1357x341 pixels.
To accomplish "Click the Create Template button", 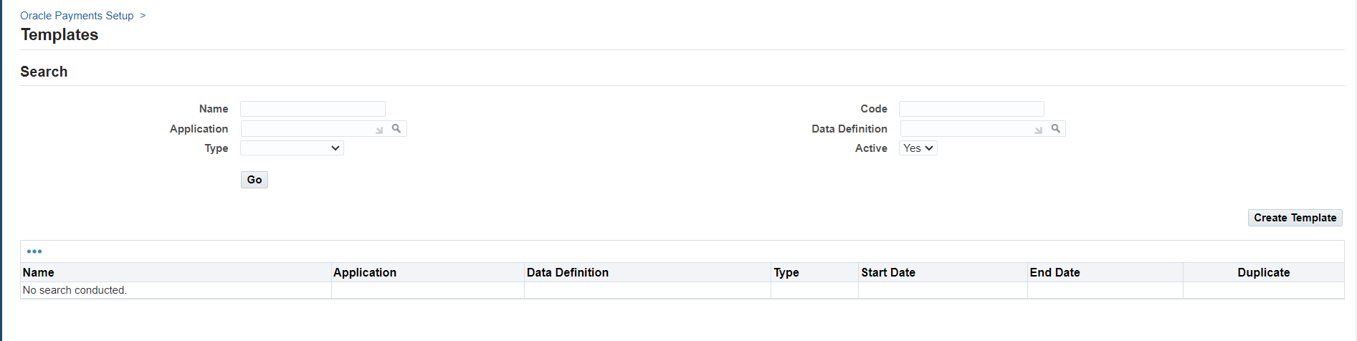I will 1295,218.
